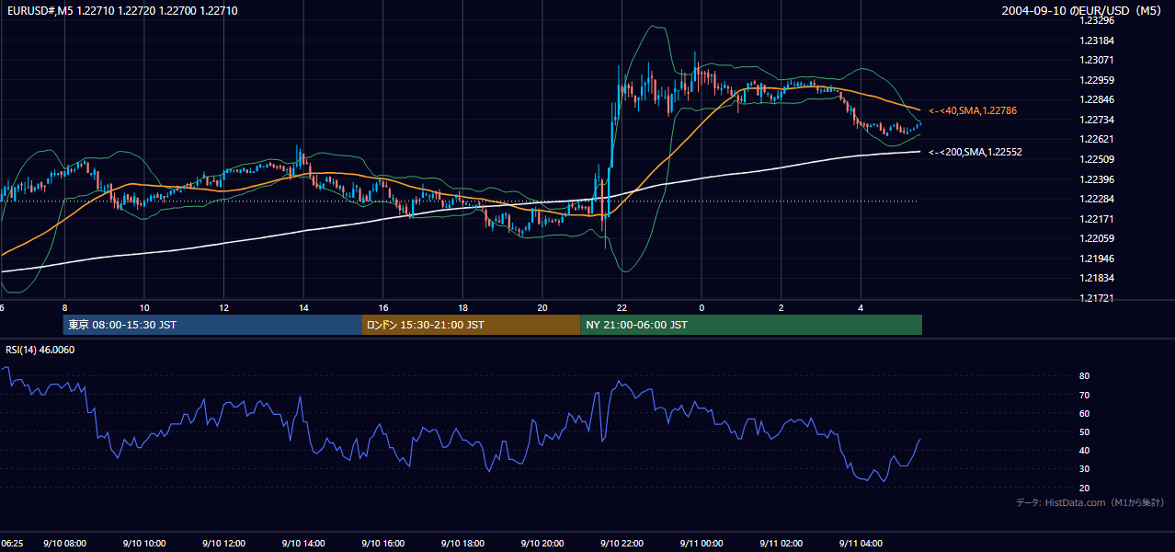Click the 9/10 22:00 date label
1175x552 pixels.
(x=622, y=544)
